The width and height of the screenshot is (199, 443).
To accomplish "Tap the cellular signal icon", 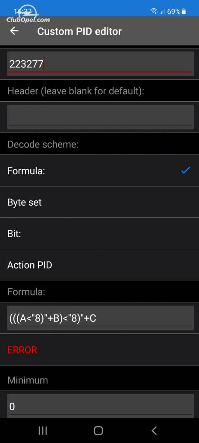I will [162, 11].
